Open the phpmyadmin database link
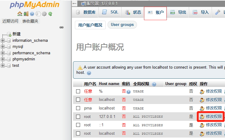The height and width of the screenshot is (140, 225). [24, 59]
